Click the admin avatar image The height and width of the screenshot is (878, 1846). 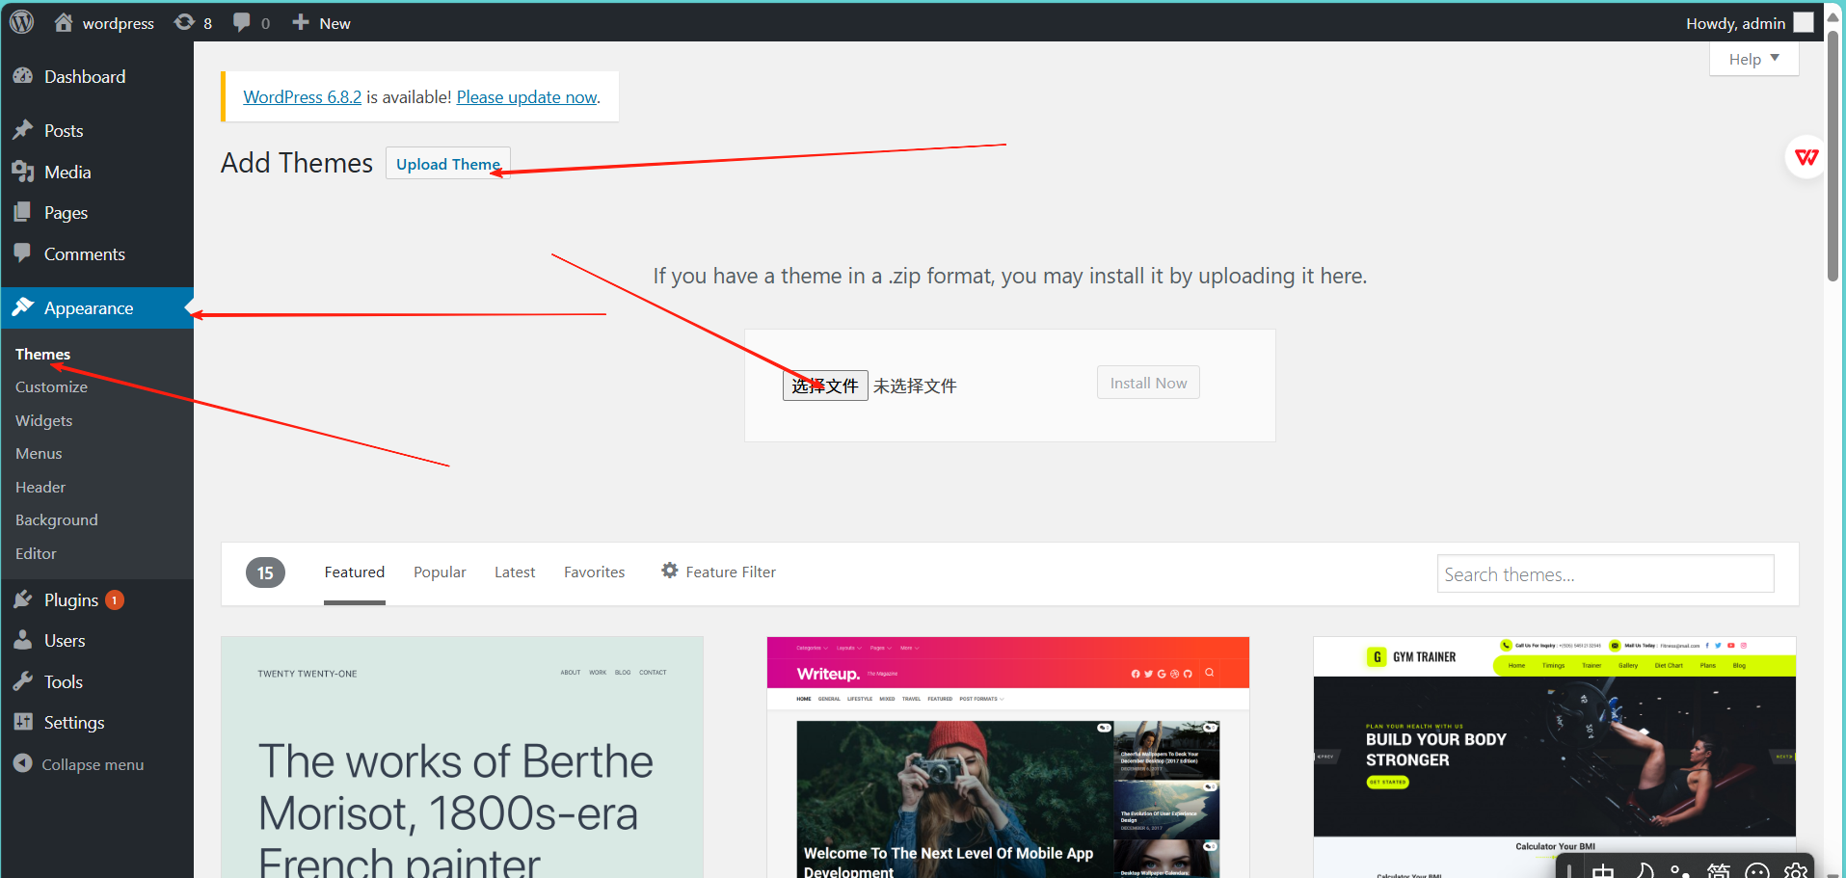(1804, 23)
